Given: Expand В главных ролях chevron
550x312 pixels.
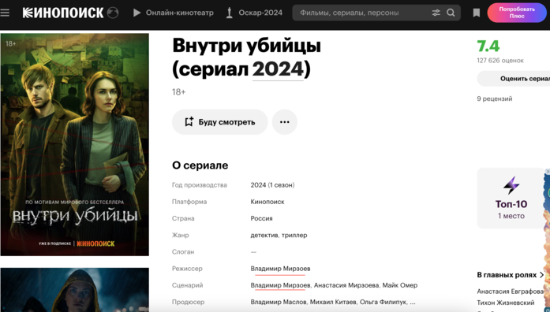Looking at the screenshot, I should (541, 275).
